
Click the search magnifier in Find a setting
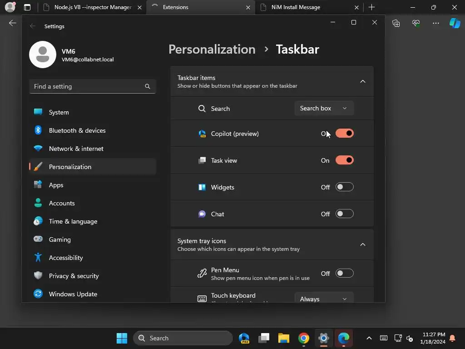(x=148, y=86)
